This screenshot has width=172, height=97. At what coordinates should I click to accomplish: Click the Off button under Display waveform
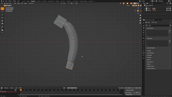pyautogui.click(x=137, y=93)
